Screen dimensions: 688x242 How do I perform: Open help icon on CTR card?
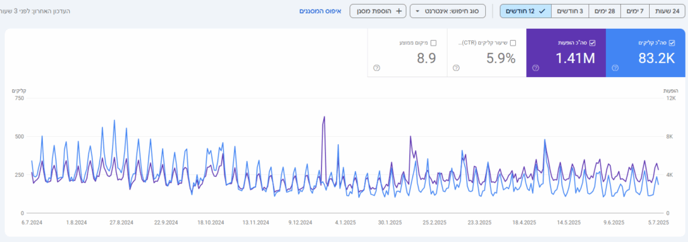coord(456,68)
